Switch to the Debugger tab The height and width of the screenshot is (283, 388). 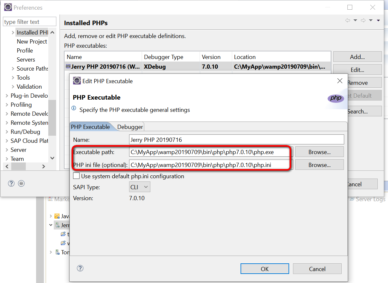tap(130, 127)
